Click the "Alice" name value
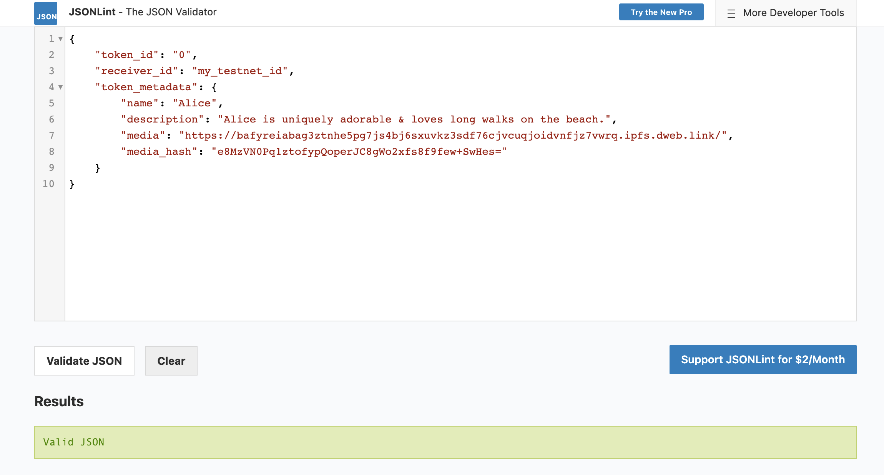The height and width of the screenshot is (475, 884). (194, 103)
